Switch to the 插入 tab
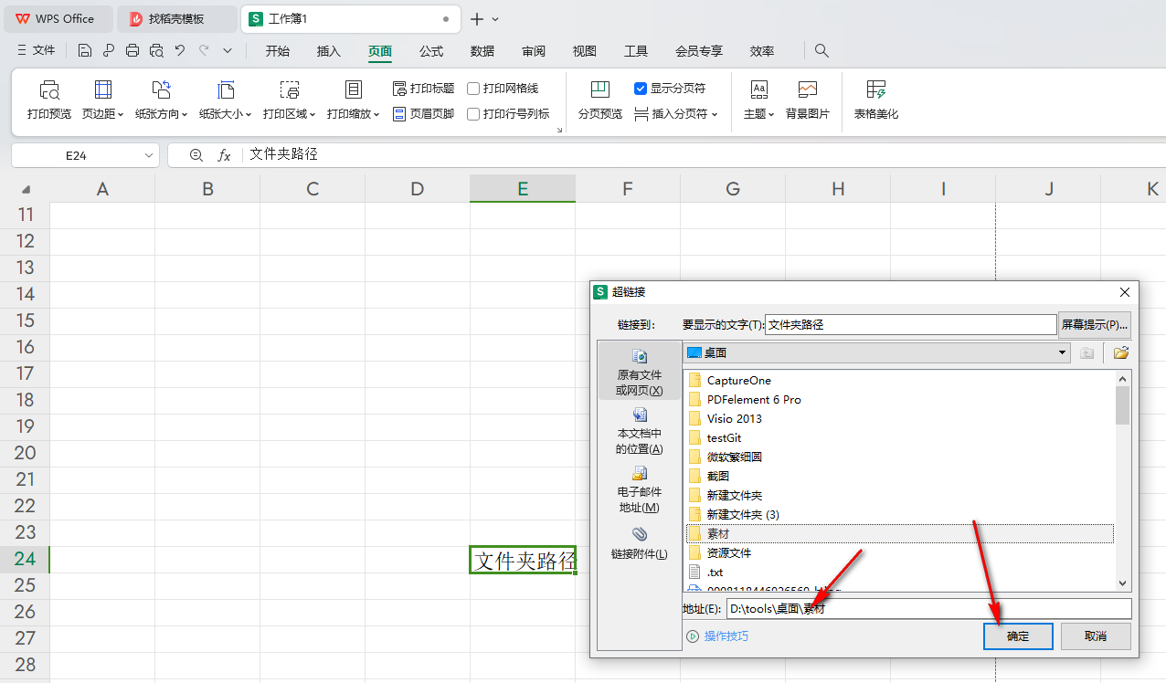 [x=329, y=51]
